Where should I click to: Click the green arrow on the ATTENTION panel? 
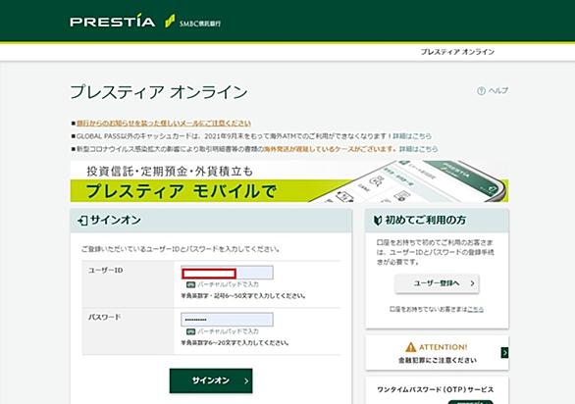coord(504,353)
